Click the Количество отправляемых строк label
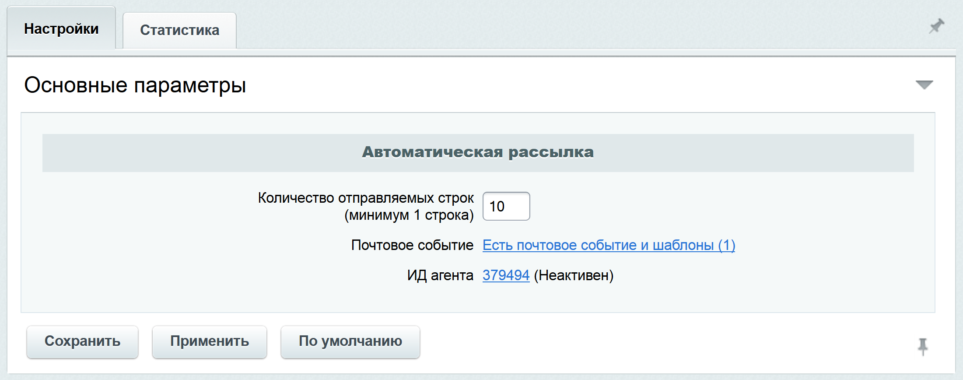Screen dimensions: 963x380 pos(365,198)
